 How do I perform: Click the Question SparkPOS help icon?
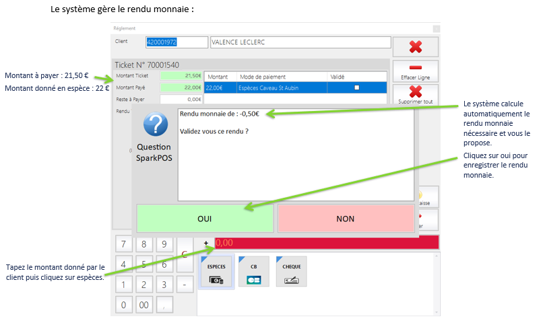coord(156,124)
